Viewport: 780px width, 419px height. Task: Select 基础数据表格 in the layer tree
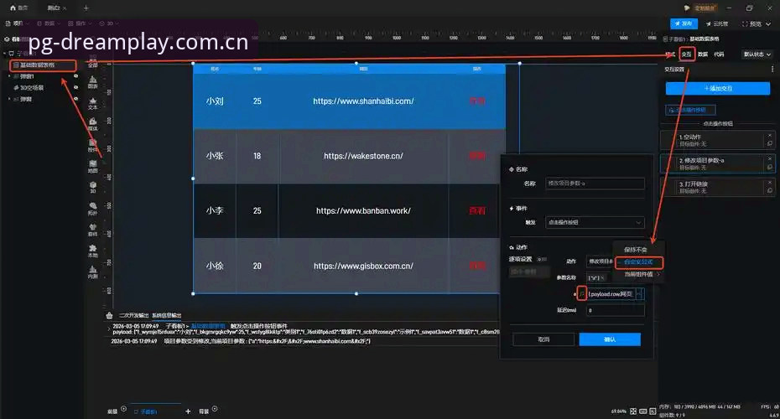[x=43, y=65]
